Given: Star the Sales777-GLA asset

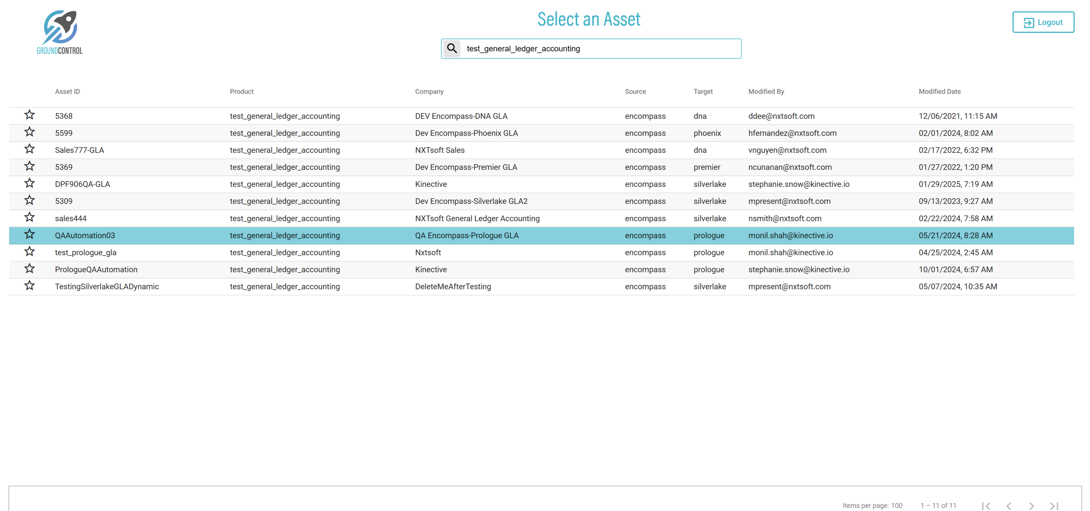Looking at the screenshot, I should point(29,149).
